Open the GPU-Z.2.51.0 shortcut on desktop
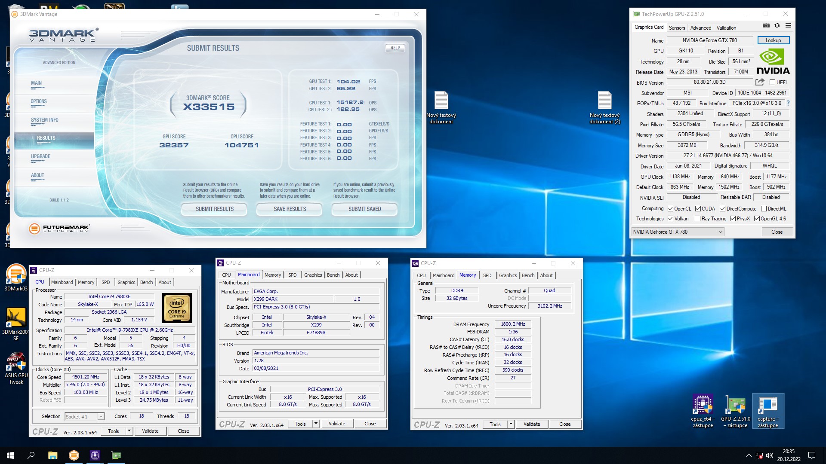Viewport: 826px width, 464px height. (x=735, y=411)
